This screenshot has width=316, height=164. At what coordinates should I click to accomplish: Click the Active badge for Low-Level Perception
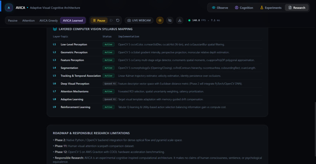[x=109, y=45]
